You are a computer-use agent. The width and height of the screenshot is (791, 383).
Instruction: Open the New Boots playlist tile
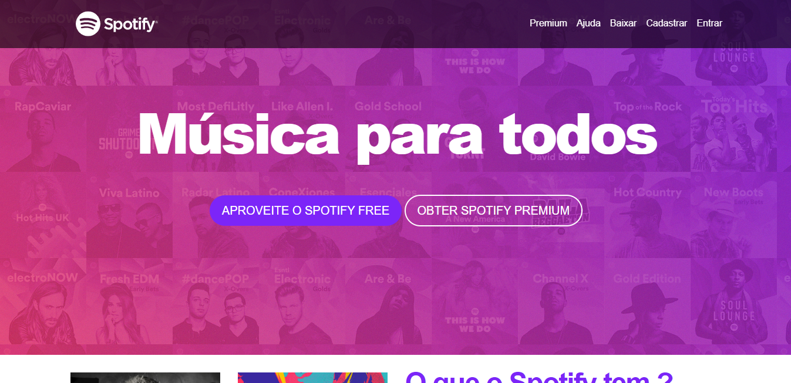[x=734, y=215]
